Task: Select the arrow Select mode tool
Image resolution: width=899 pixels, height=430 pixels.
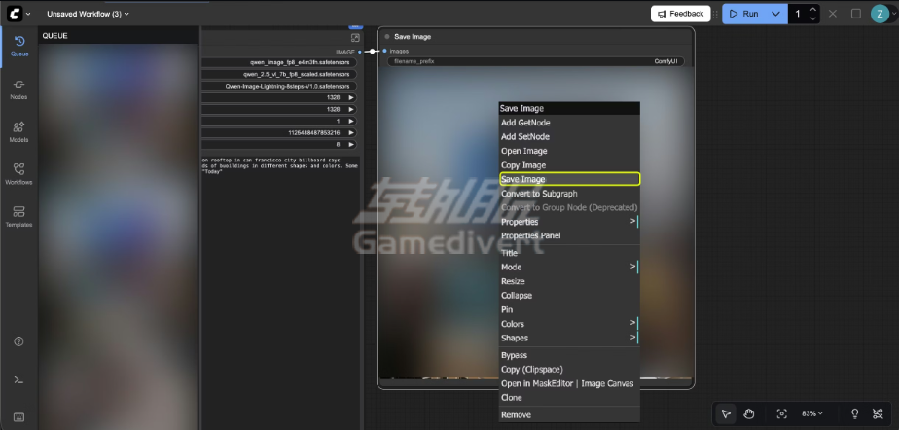Action: coord(726,413)
